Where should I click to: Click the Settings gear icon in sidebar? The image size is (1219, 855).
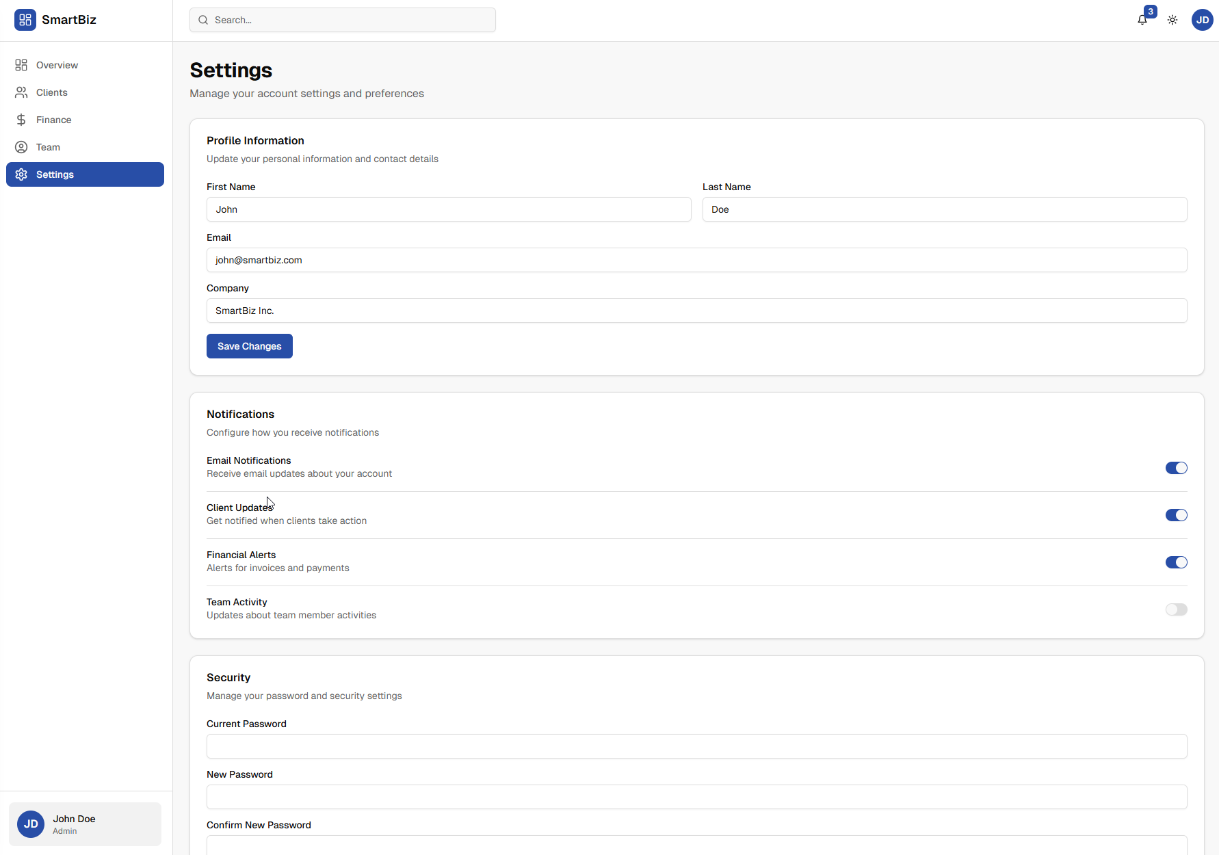point(21,174)
